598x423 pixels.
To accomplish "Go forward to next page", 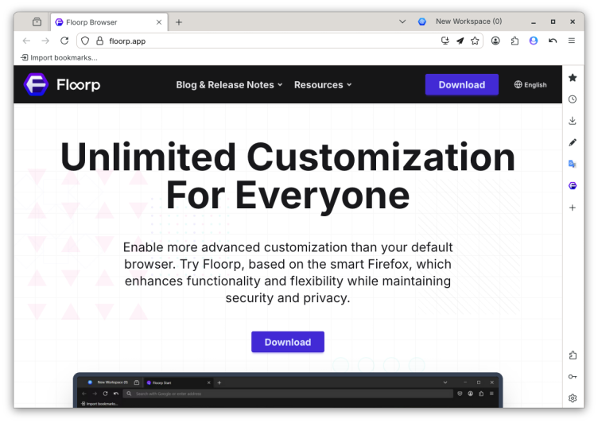I will pyautogui.click(x=45, y=41).
